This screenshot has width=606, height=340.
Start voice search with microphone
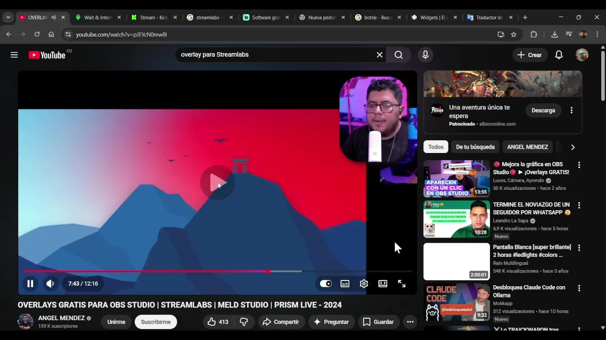(x=425, y=55)
